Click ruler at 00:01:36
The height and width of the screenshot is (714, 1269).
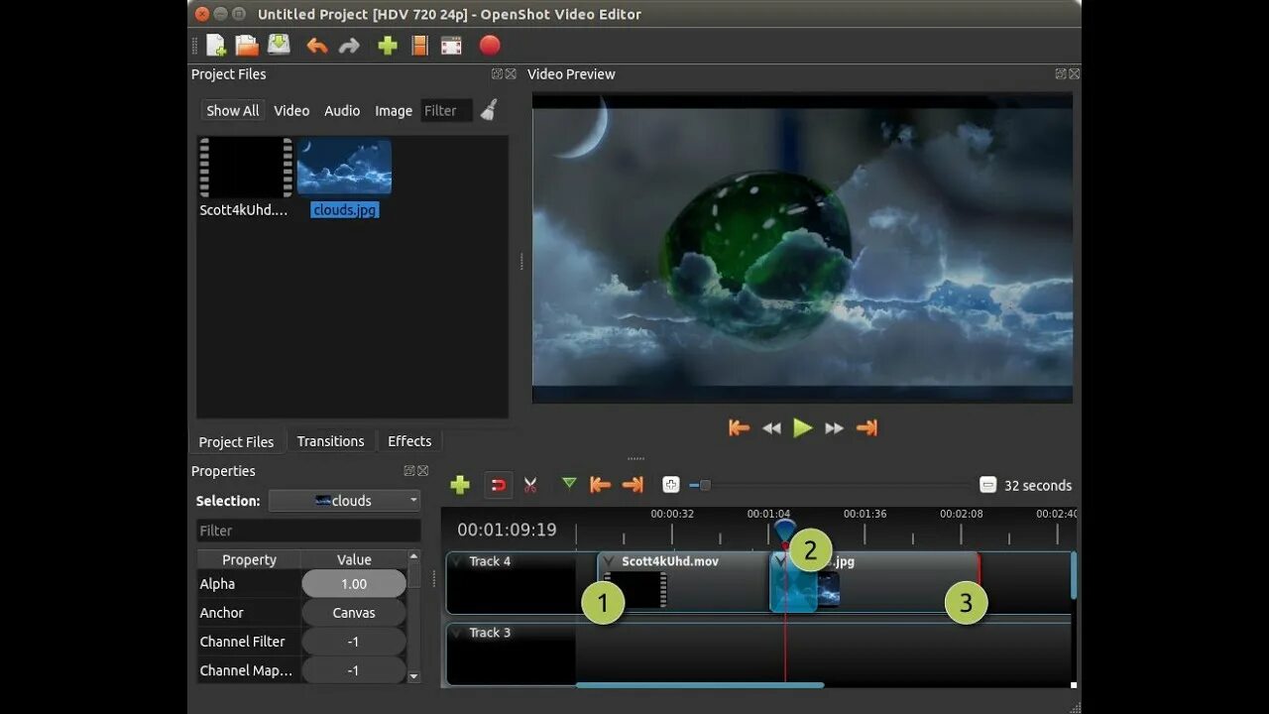point(865,514)
